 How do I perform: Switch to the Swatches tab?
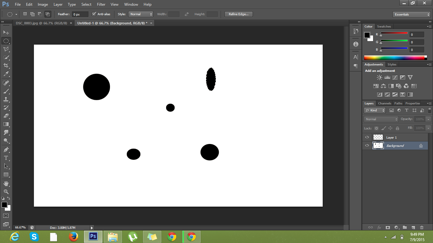point(384,27)
